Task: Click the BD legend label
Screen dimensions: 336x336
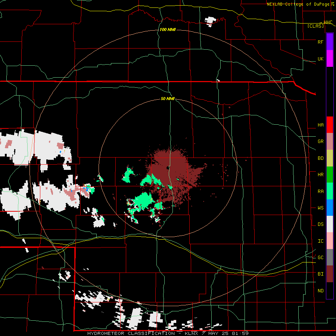Action: point(320,158)
